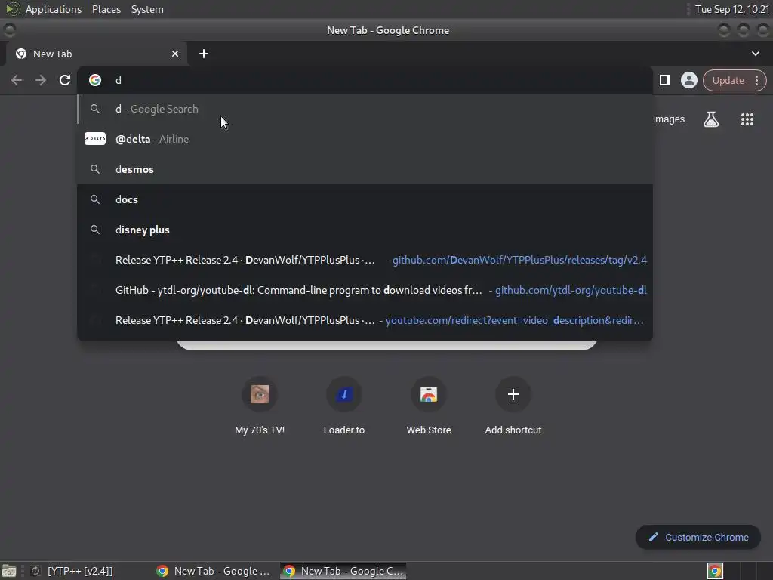Open the Google apps grid
Screen dimensions: 773x580
point(747,119)
